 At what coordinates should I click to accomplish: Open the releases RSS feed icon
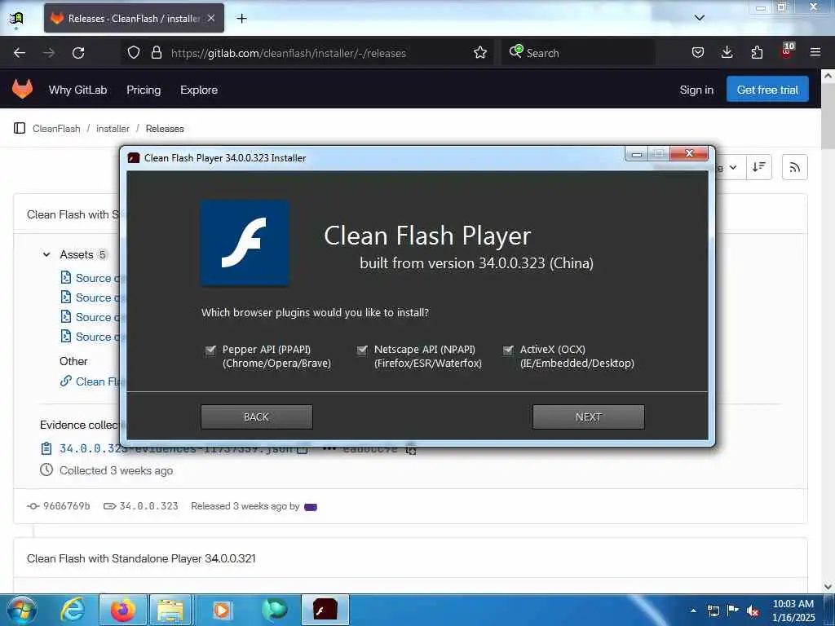(x=794, y=168)
